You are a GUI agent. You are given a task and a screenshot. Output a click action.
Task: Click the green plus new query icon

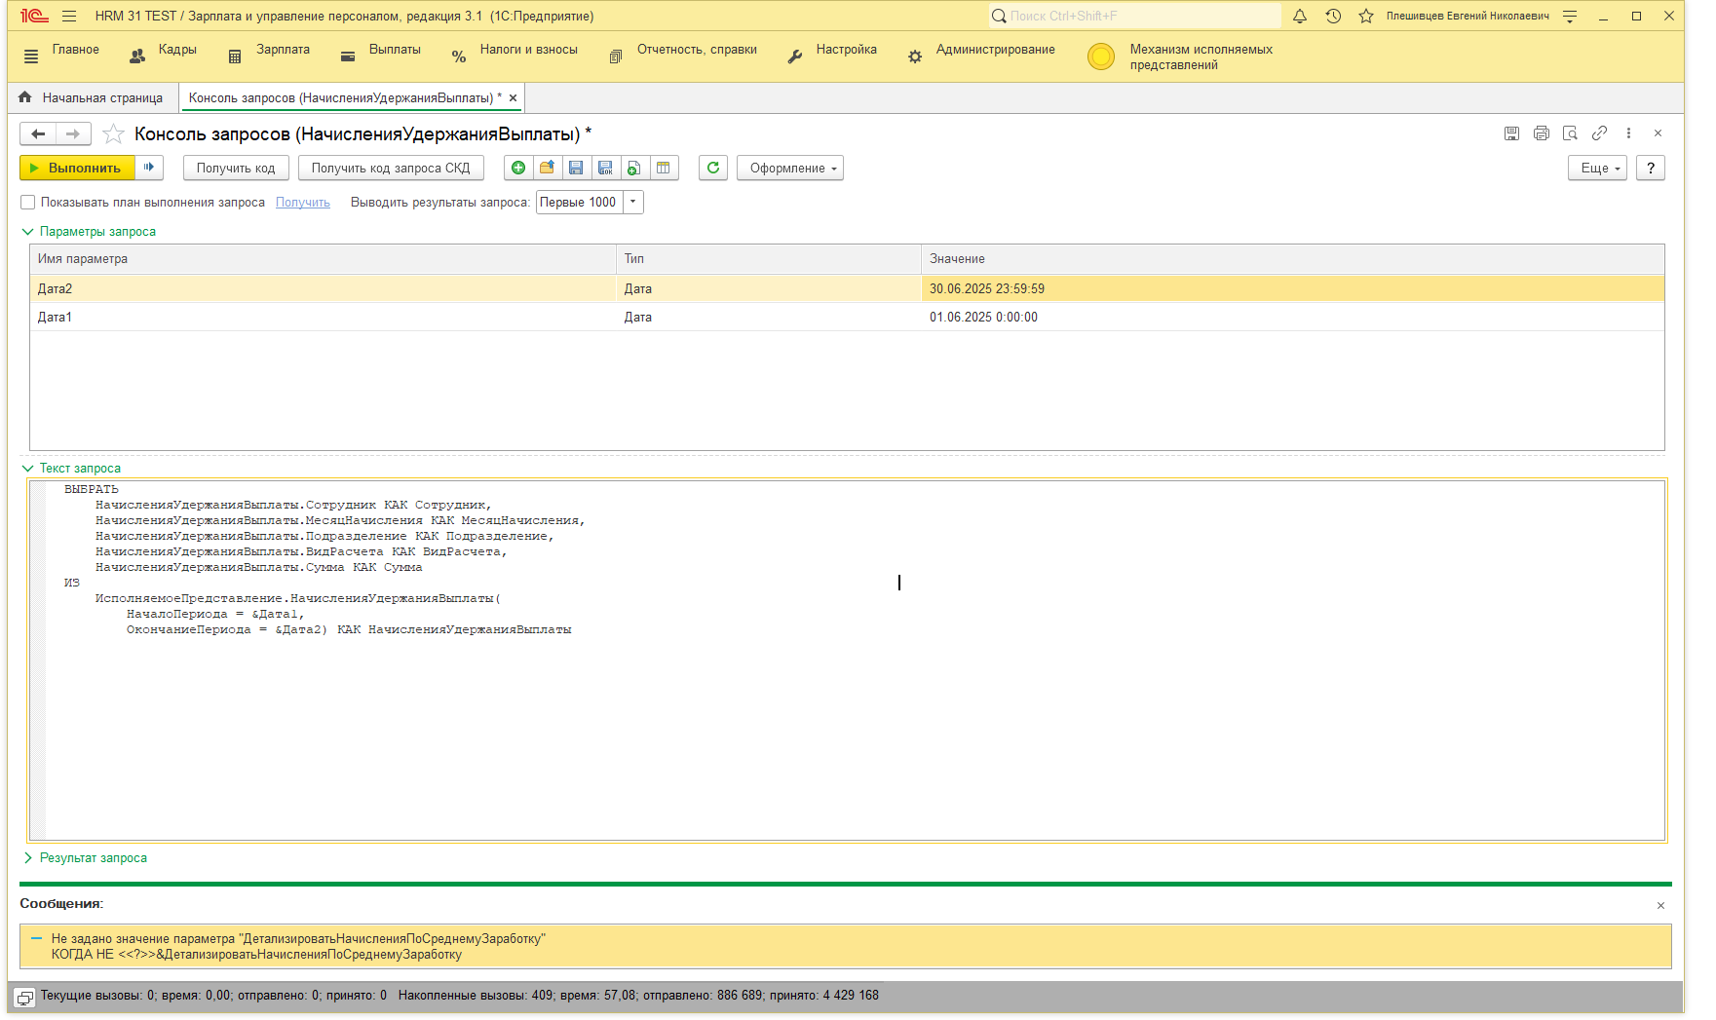coord(518,168)
